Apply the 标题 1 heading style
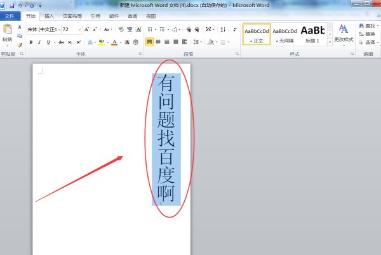 311,32
